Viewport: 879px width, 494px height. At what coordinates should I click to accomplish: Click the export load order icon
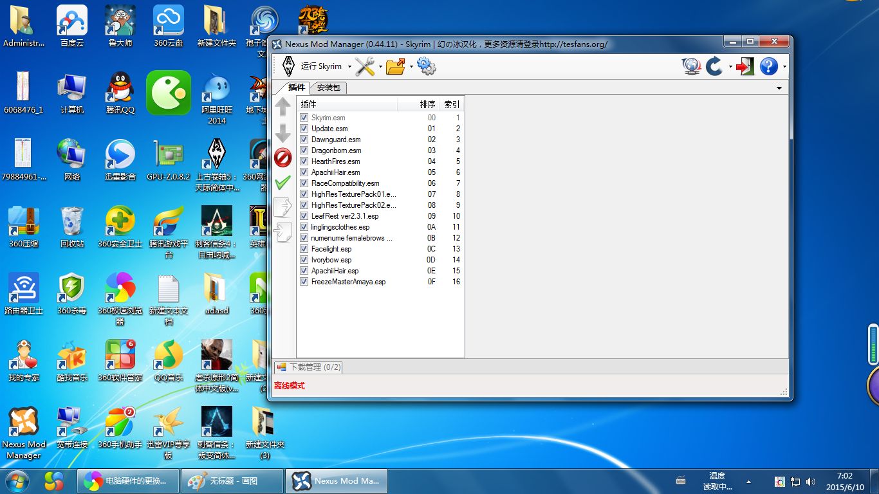tap(282, 206)
